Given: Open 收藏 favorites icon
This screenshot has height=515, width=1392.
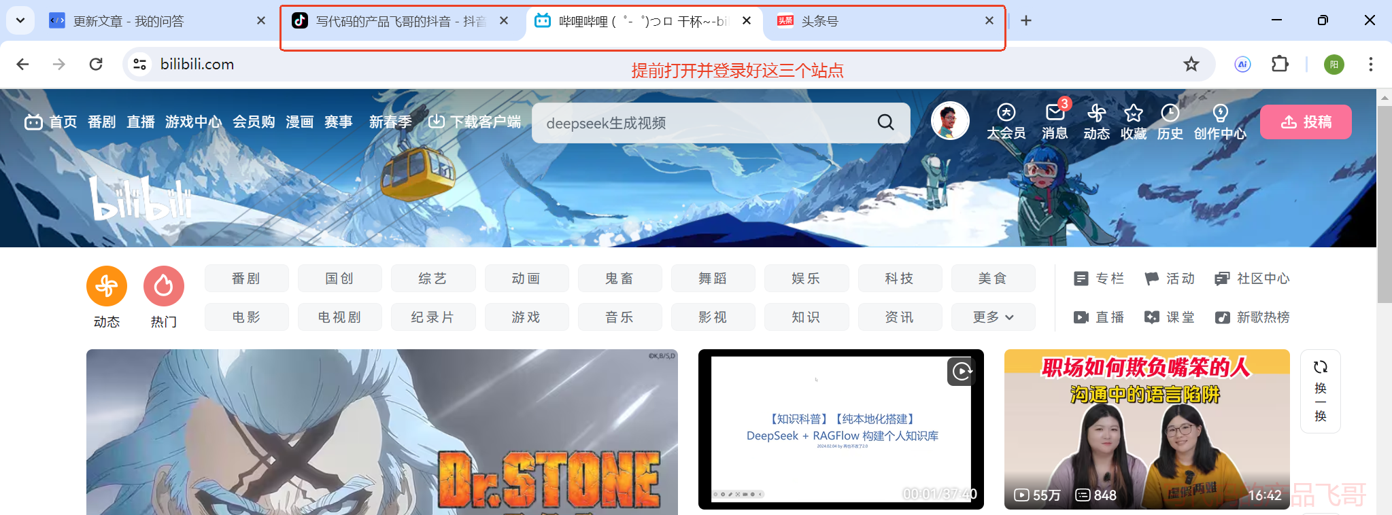Looking at the screenshot, I should (1134, 122).
